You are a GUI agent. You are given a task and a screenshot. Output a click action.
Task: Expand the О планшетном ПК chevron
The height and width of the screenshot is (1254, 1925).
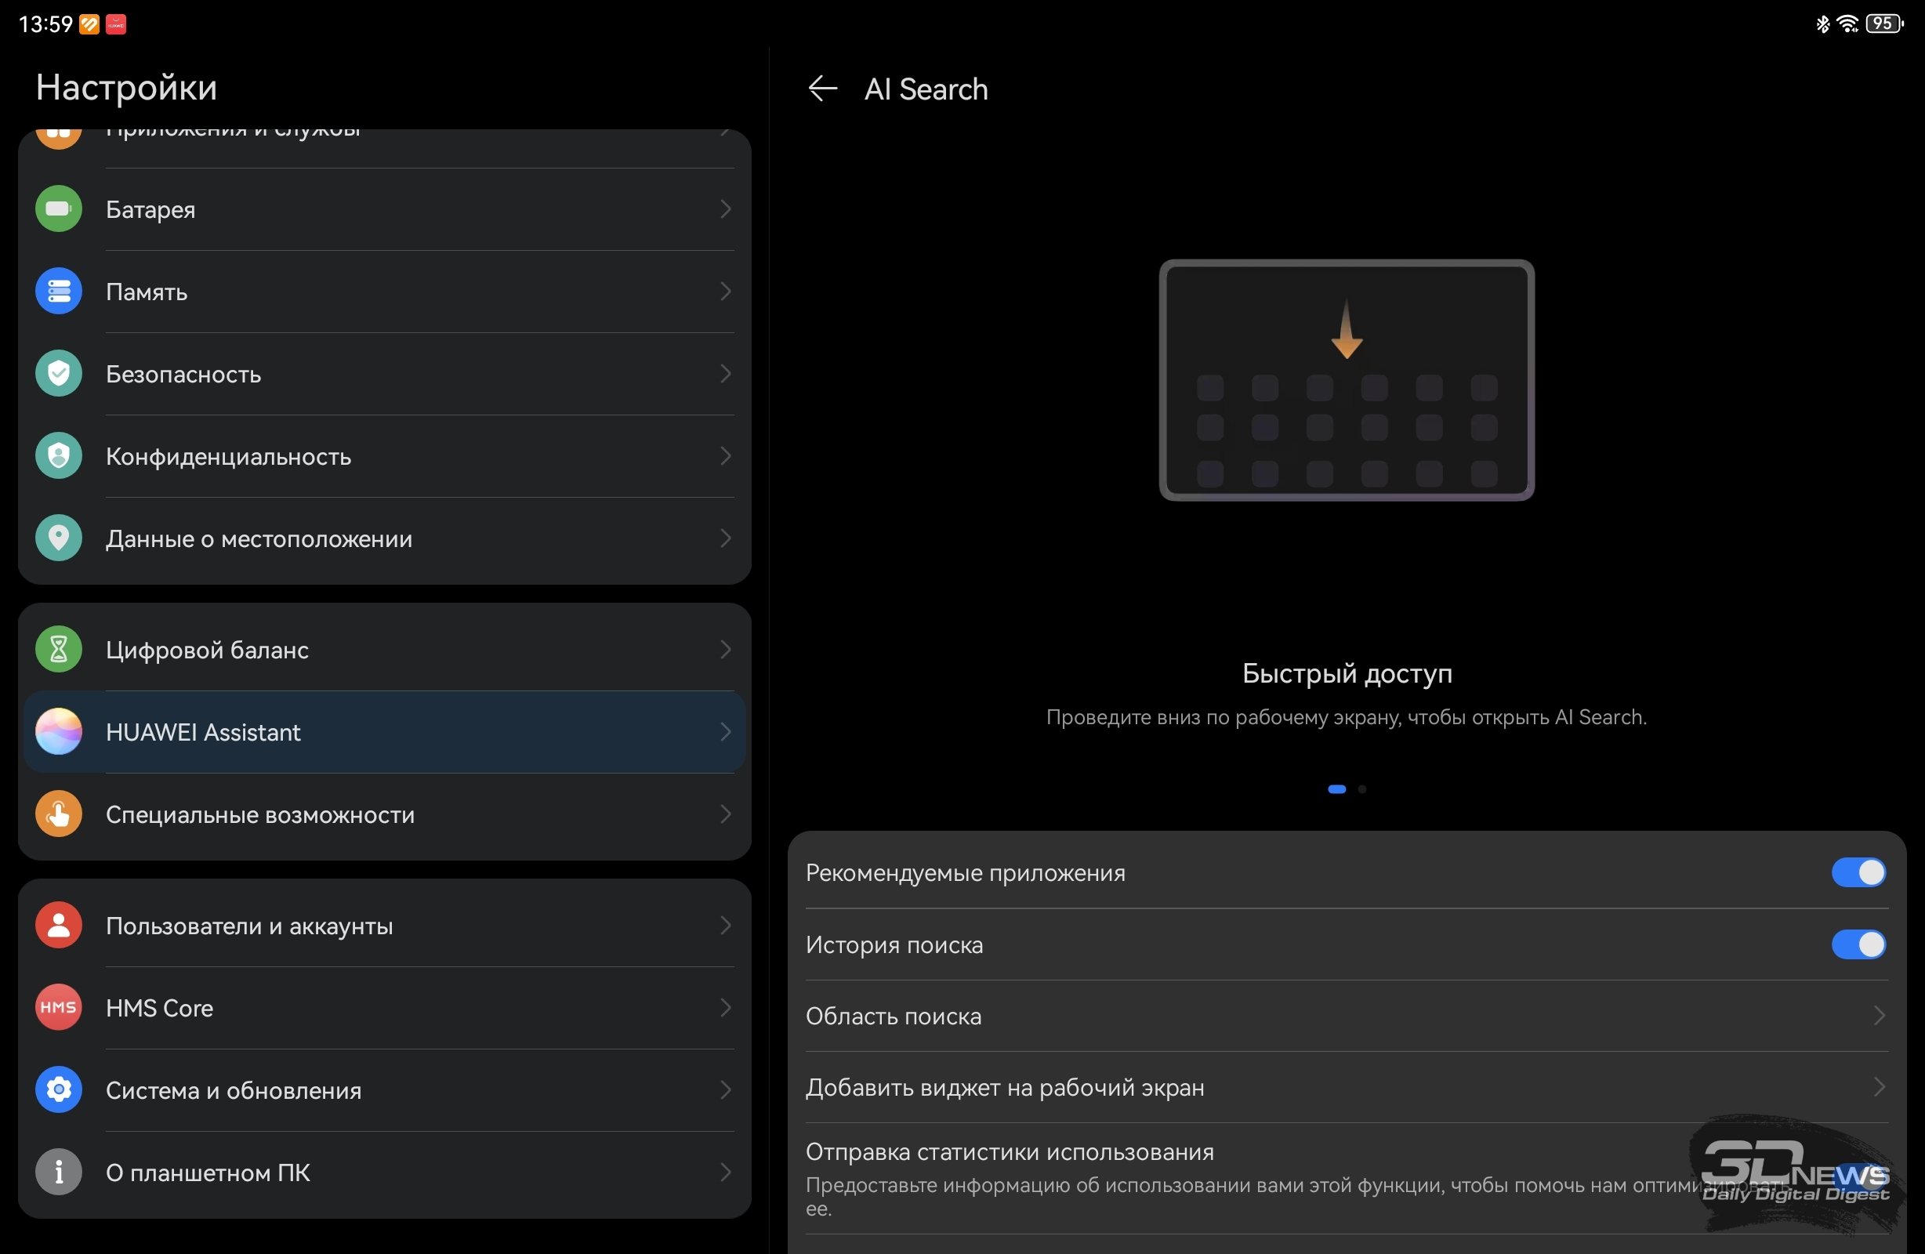pos(726,1173)
